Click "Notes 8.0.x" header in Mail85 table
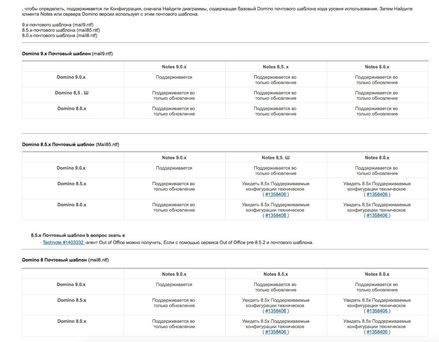This screenshot has width=439, height=342. coord(377,158)
